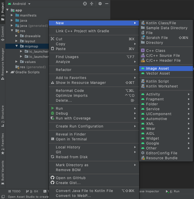Click the C/C++ Header File icon

(x=143, y=60)
